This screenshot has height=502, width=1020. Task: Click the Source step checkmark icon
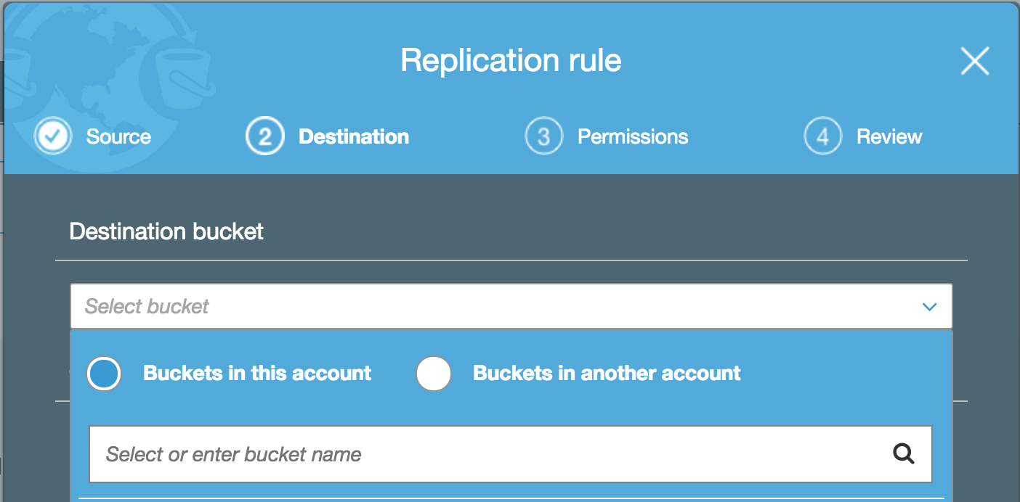point(53,136)
